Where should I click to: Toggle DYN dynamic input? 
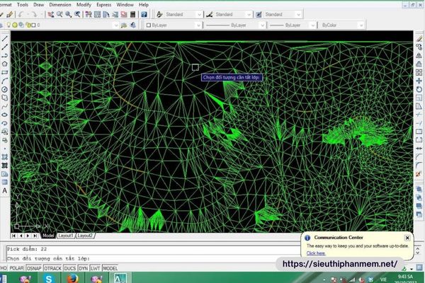pyautogui.click(x=83, y=268)
